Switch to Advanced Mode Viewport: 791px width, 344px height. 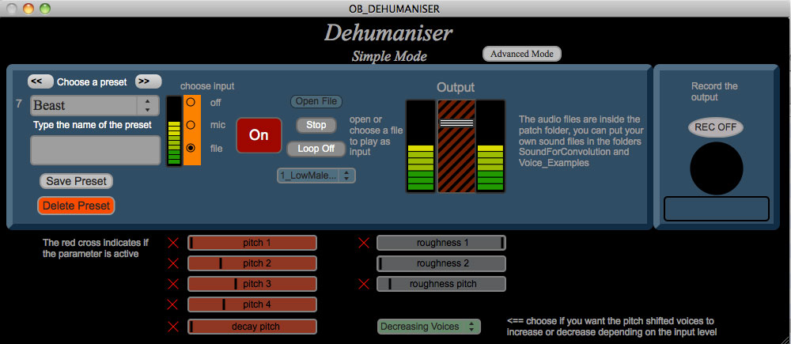[522, 54]
